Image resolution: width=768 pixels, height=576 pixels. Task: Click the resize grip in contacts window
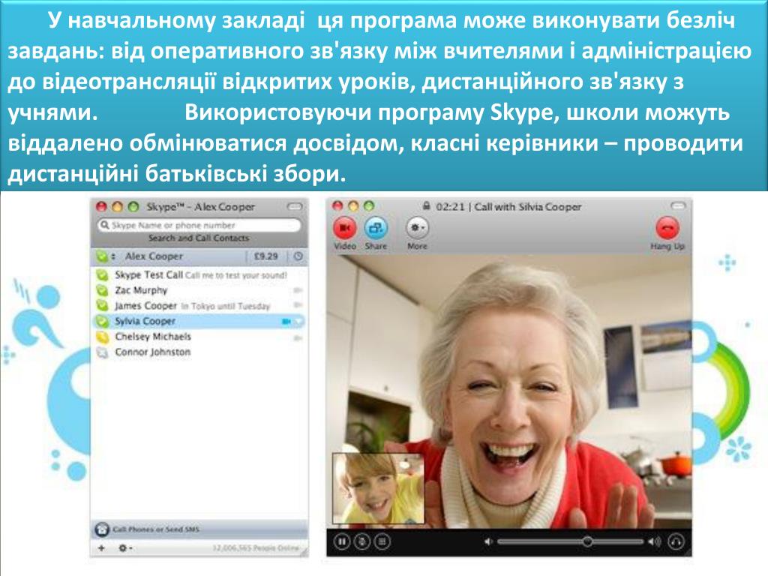pyautogui.click(x=304, y=552)
